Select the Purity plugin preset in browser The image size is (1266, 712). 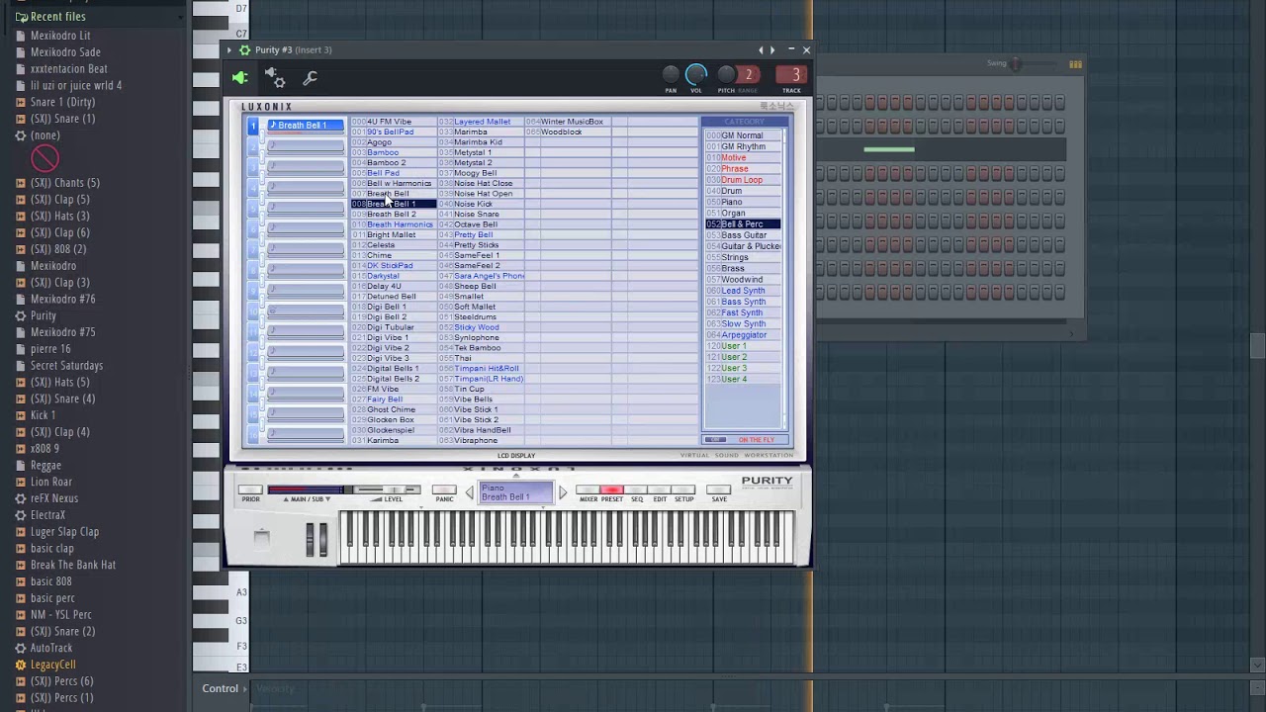point(44,316)
